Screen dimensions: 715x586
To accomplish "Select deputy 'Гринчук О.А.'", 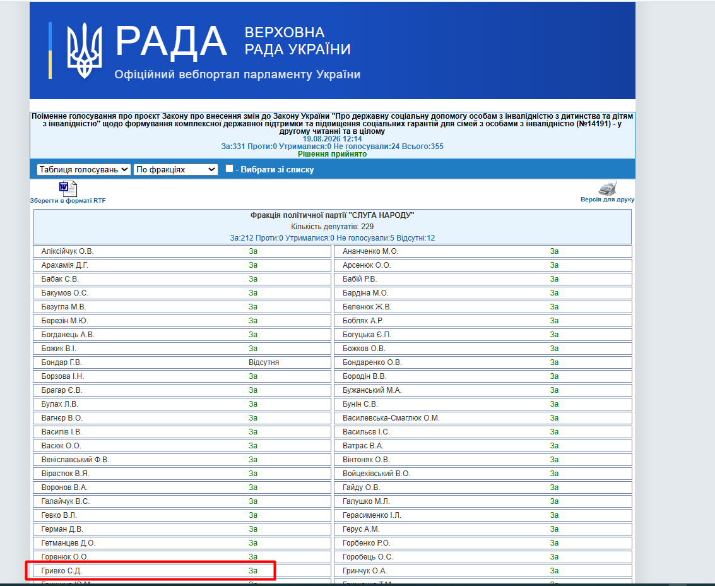I will [x=364, y=571].
